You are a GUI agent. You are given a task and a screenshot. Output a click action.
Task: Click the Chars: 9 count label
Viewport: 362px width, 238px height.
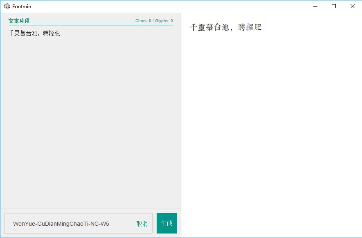coord(143,21)
